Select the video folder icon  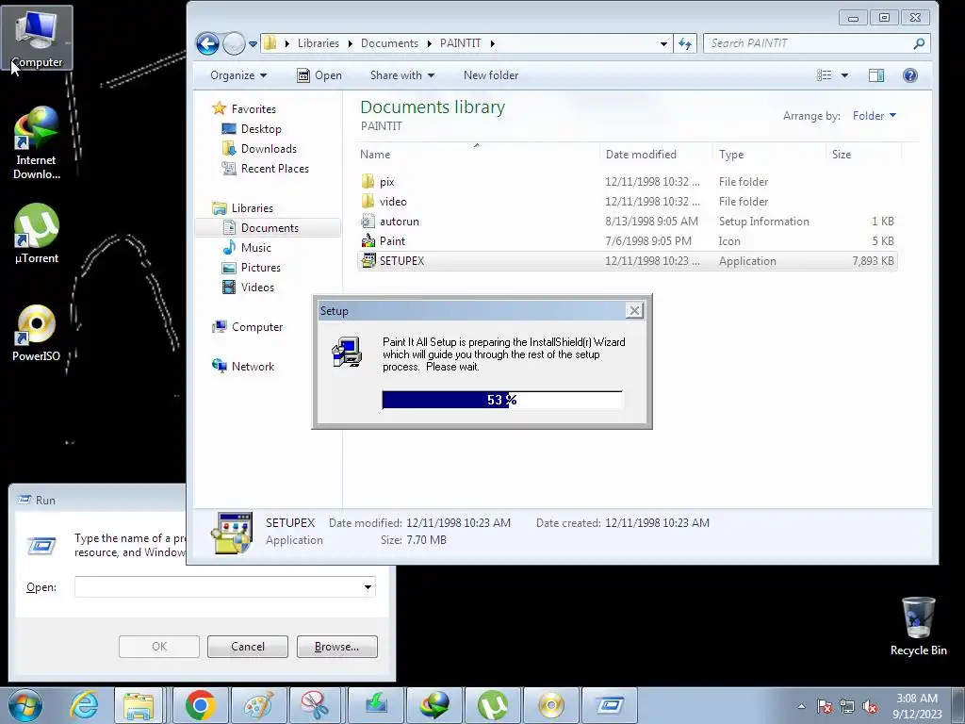pyautogui.click(x=368, y=202)
